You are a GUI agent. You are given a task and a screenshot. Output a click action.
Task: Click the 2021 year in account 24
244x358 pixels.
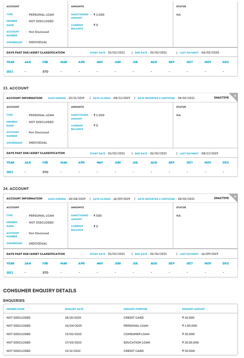10,272
